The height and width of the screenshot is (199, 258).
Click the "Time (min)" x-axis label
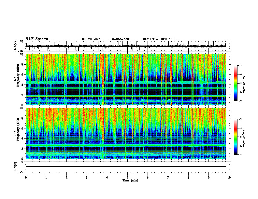(130, 180)
